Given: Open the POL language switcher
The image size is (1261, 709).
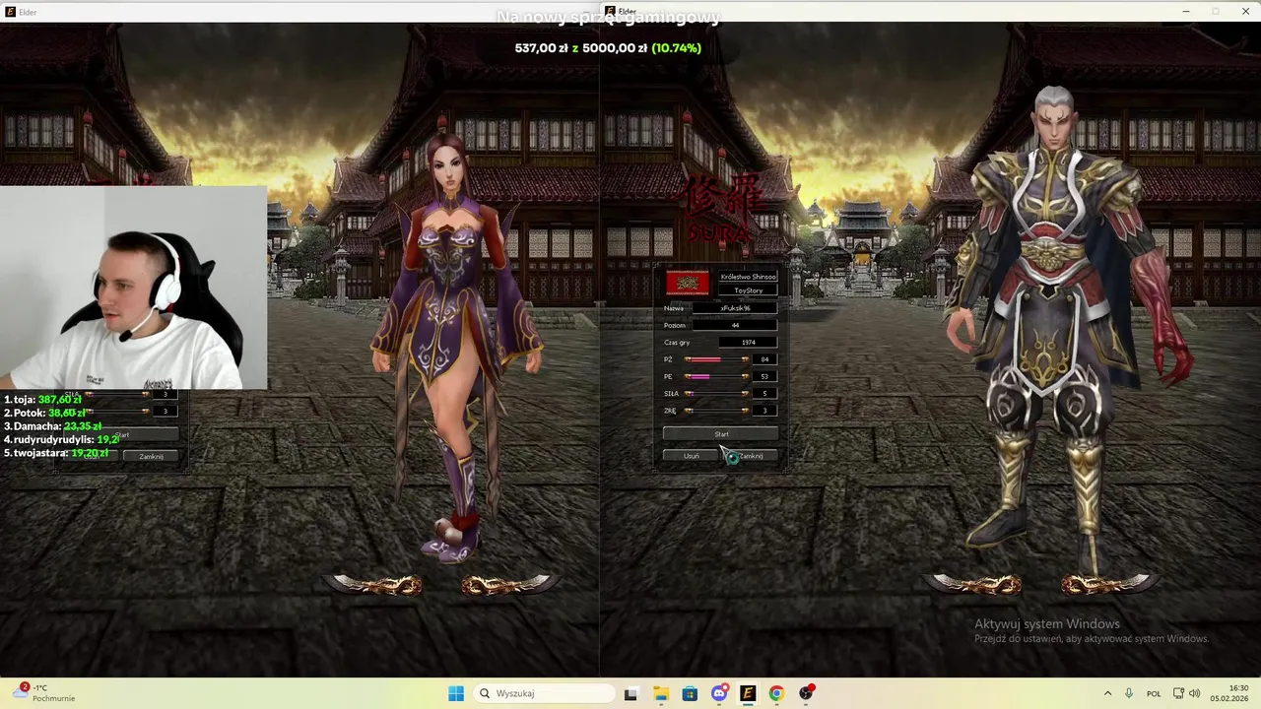Looking at the screenshot, I should [x=1154, y=693].
